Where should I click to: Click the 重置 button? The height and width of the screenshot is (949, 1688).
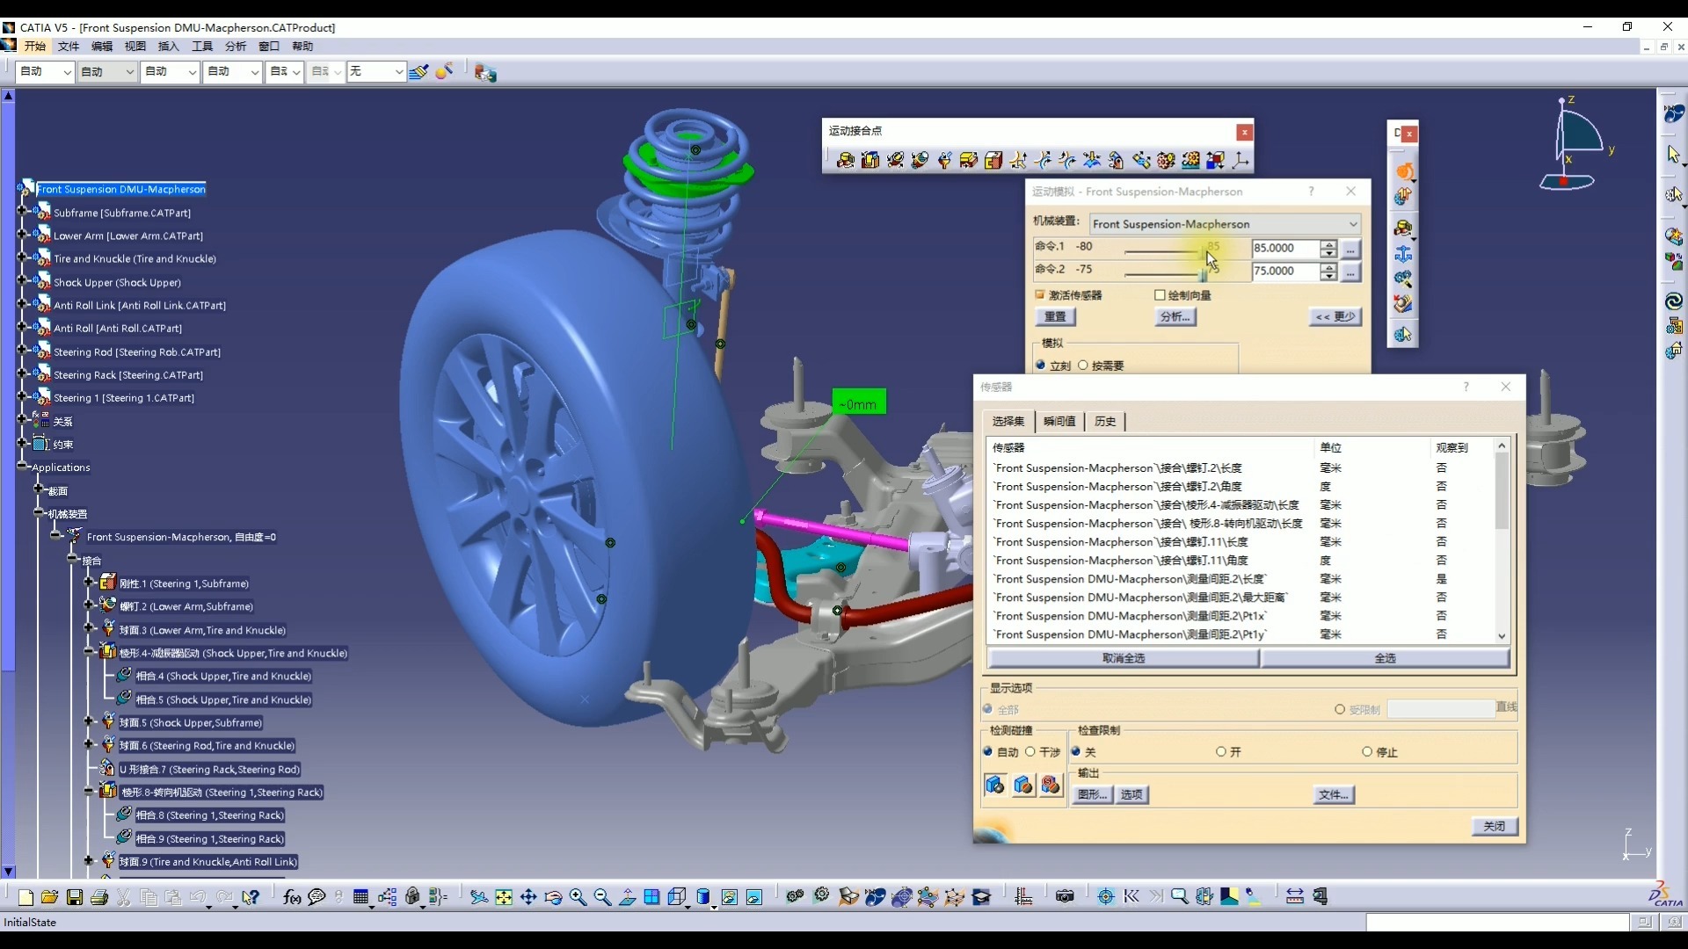pos(1055,317)
